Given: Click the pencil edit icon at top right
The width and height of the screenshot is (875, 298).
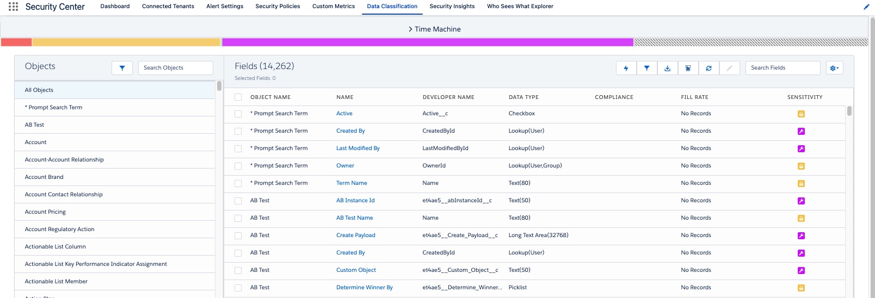Looking at the screenshot, I should 866,7.
